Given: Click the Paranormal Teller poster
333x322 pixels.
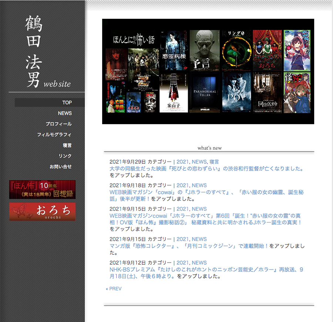Looking at the screenshot, I should click(x=205, y=92).
